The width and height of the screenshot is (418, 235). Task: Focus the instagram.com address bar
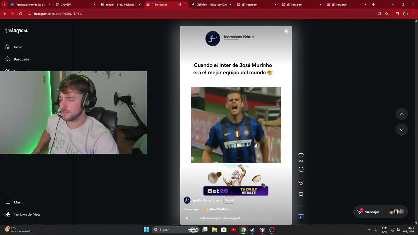(x=202, y=14)
